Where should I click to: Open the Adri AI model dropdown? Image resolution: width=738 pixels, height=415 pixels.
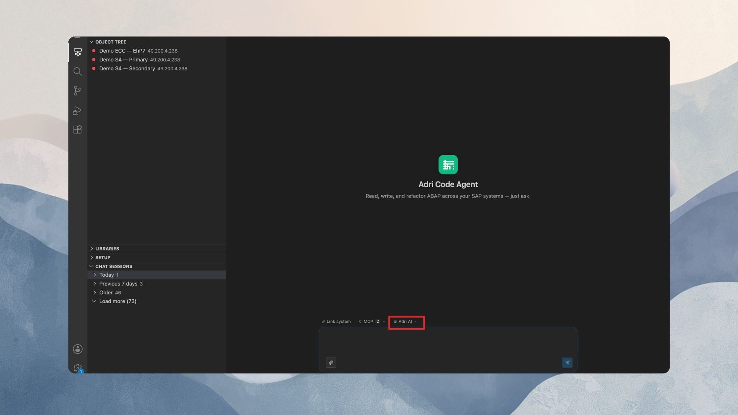point(405,322)
